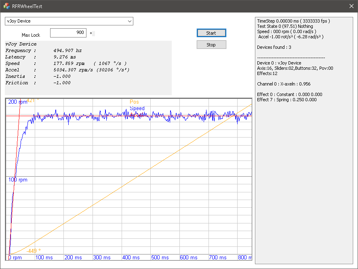Click the Stop button
The height and width of the screenshot is (269, 358).
(x=211, y=45)
